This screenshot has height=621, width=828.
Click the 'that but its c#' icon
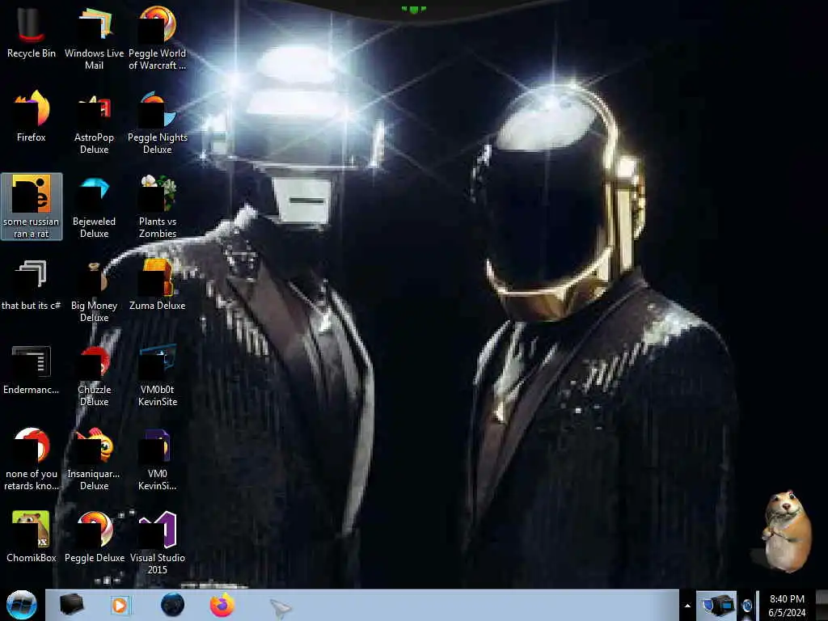point(31,285)
